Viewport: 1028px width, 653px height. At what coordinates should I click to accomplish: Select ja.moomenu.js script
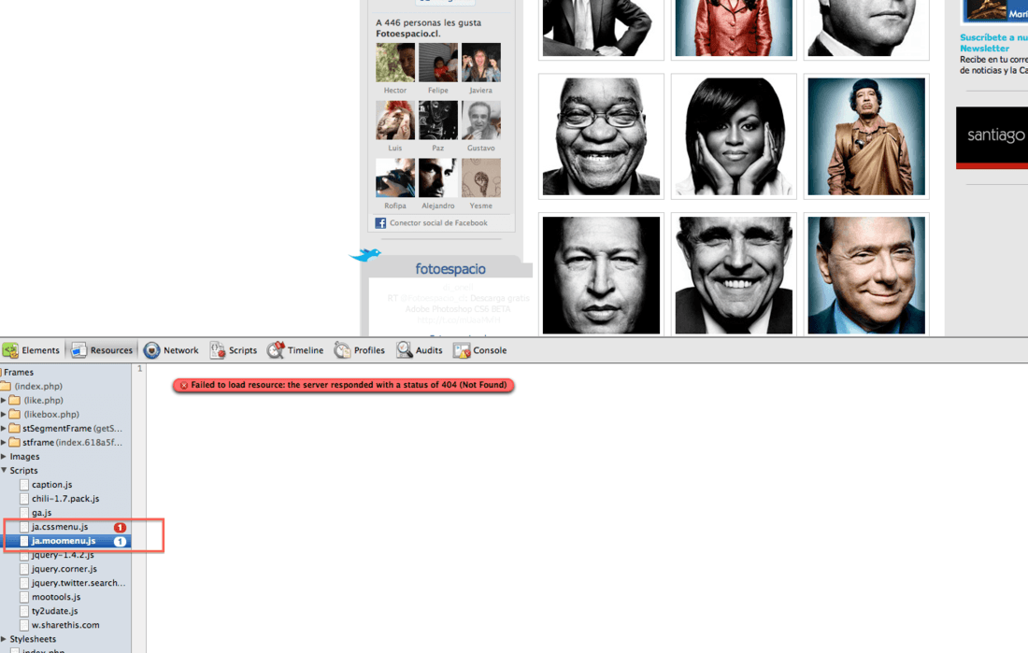pyautogui.click(x=64, y=541)
